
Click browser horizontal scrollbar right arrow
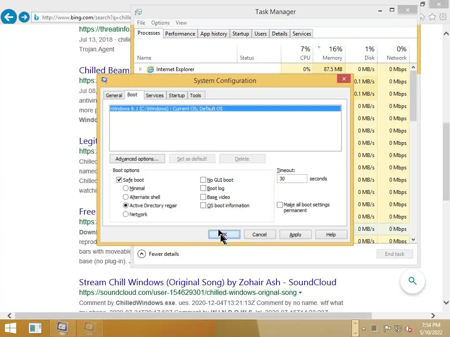[x=433, y=315]
